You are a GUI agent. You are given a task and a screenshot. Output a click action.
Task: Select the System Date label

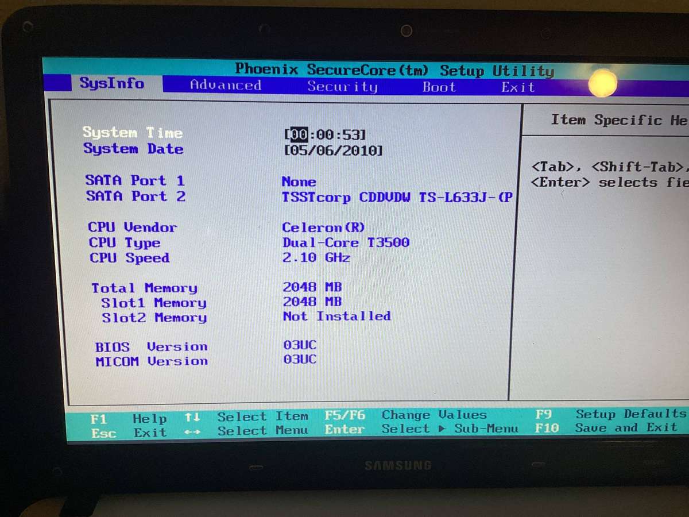coord(133,149)
